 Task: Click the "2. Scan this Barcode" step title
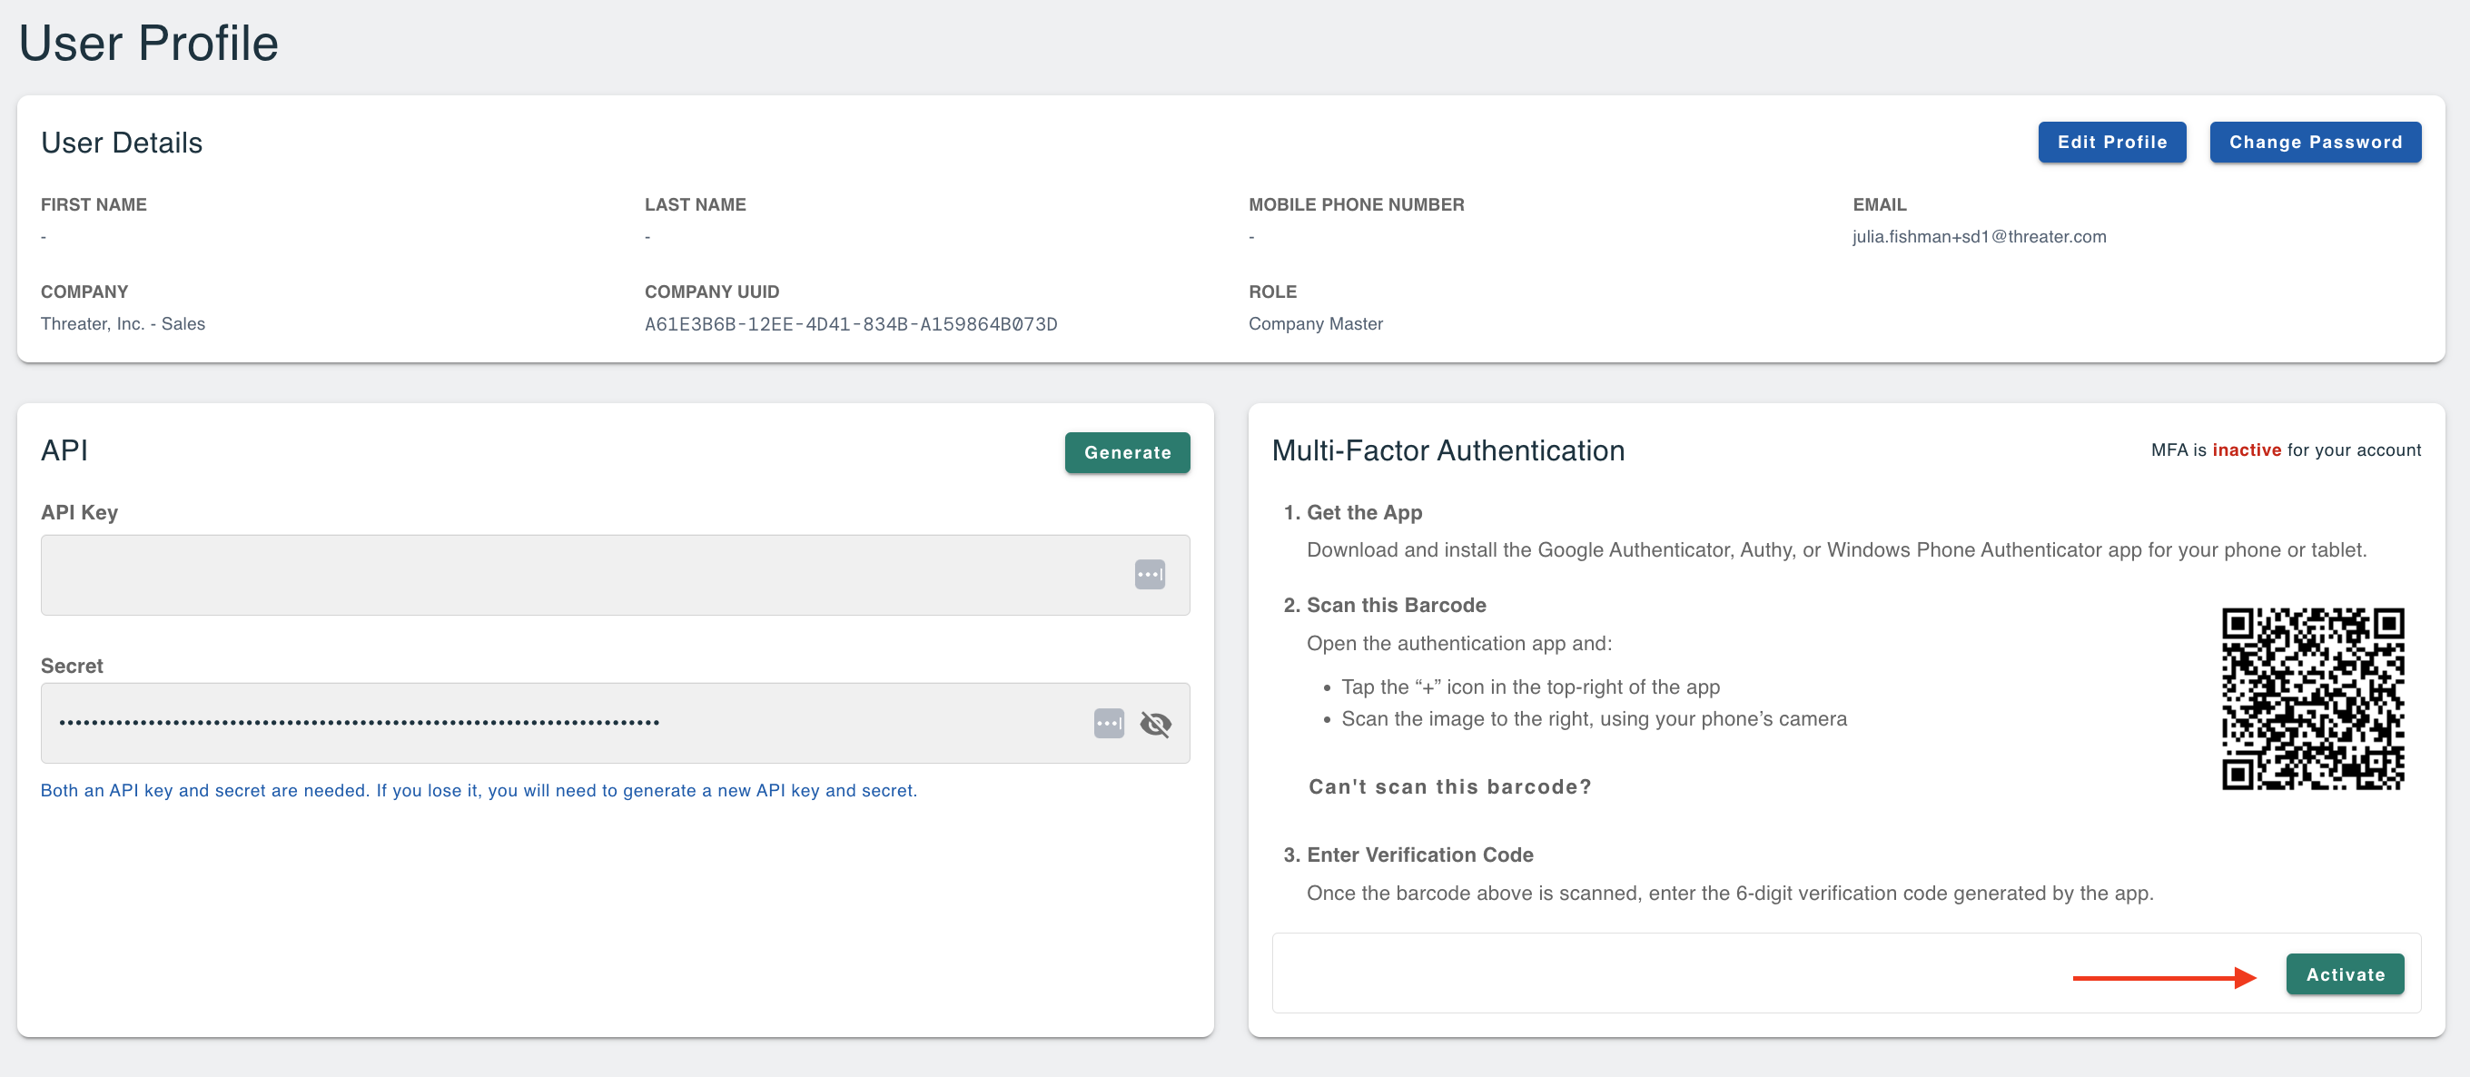tap(1385, 606)
